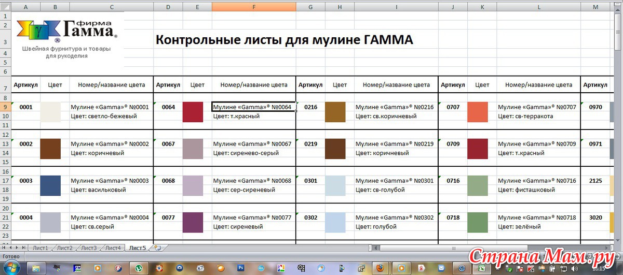This screenshot has width=623, height=275.
Task: Select cell 'Цвет: фисташковый'
Action: tap(538, 190)
